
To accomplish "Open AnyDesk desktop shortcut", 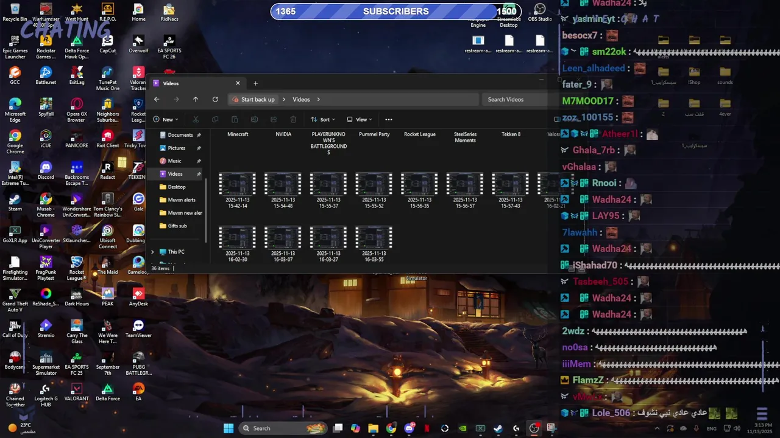I will tap(138, 297).
